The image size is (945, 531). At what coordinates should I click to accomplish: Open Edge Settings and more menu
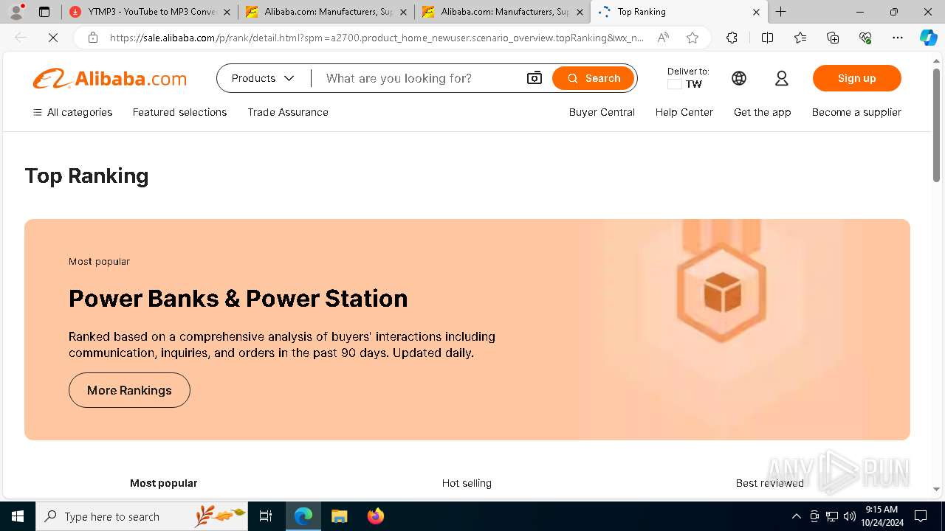pyautogui.click(x=898, y=38)
